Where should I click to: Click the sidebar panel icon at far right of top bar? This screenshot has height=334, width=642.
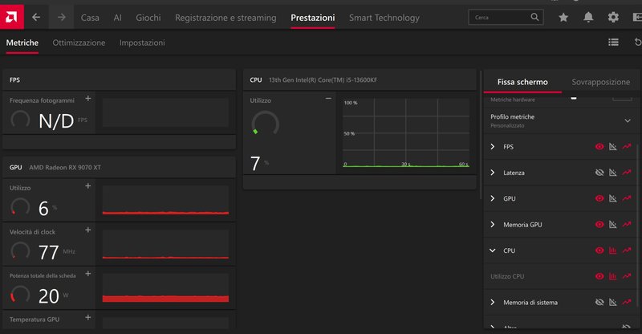pyautogui.click(x=637, y=17)
